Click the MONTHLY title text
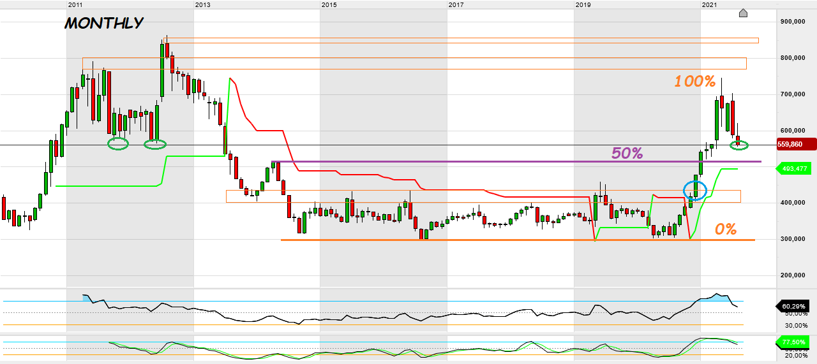817x364 pixels. 103,24
